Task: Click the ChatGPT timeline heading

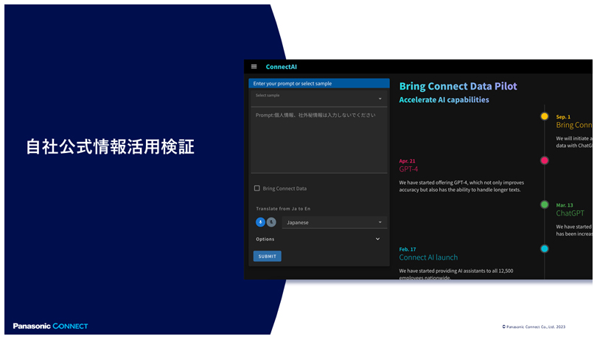Action: [x=570, y=213]
